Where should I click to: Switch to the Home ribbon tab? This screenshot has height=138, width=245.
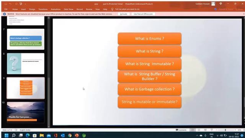point(15,9)
